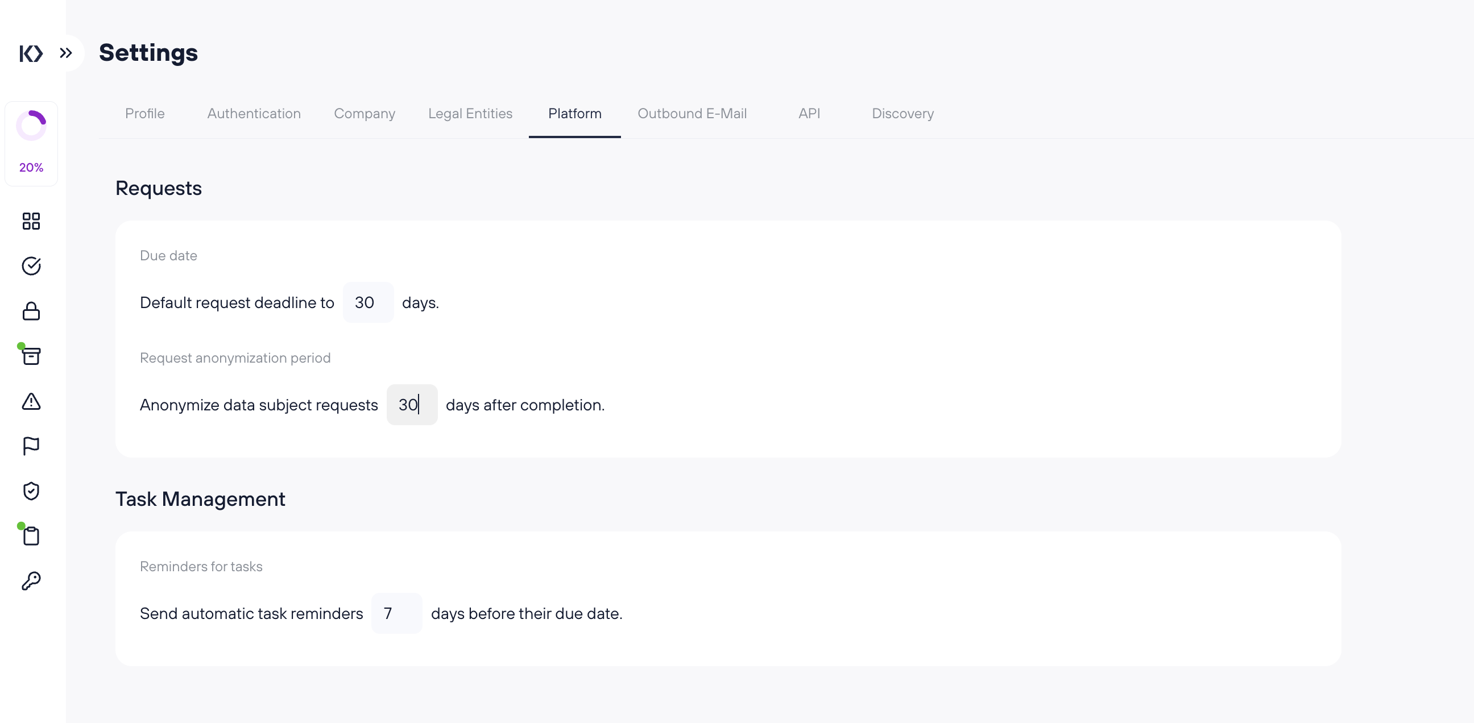Open the flag icon in sidebar
Viewport: 1474px width, 723px height.
[31, 446]
